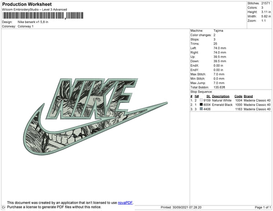Click the 'Natural White' description cell
Viewport: 273px width, 211px height.
(222, 100)
